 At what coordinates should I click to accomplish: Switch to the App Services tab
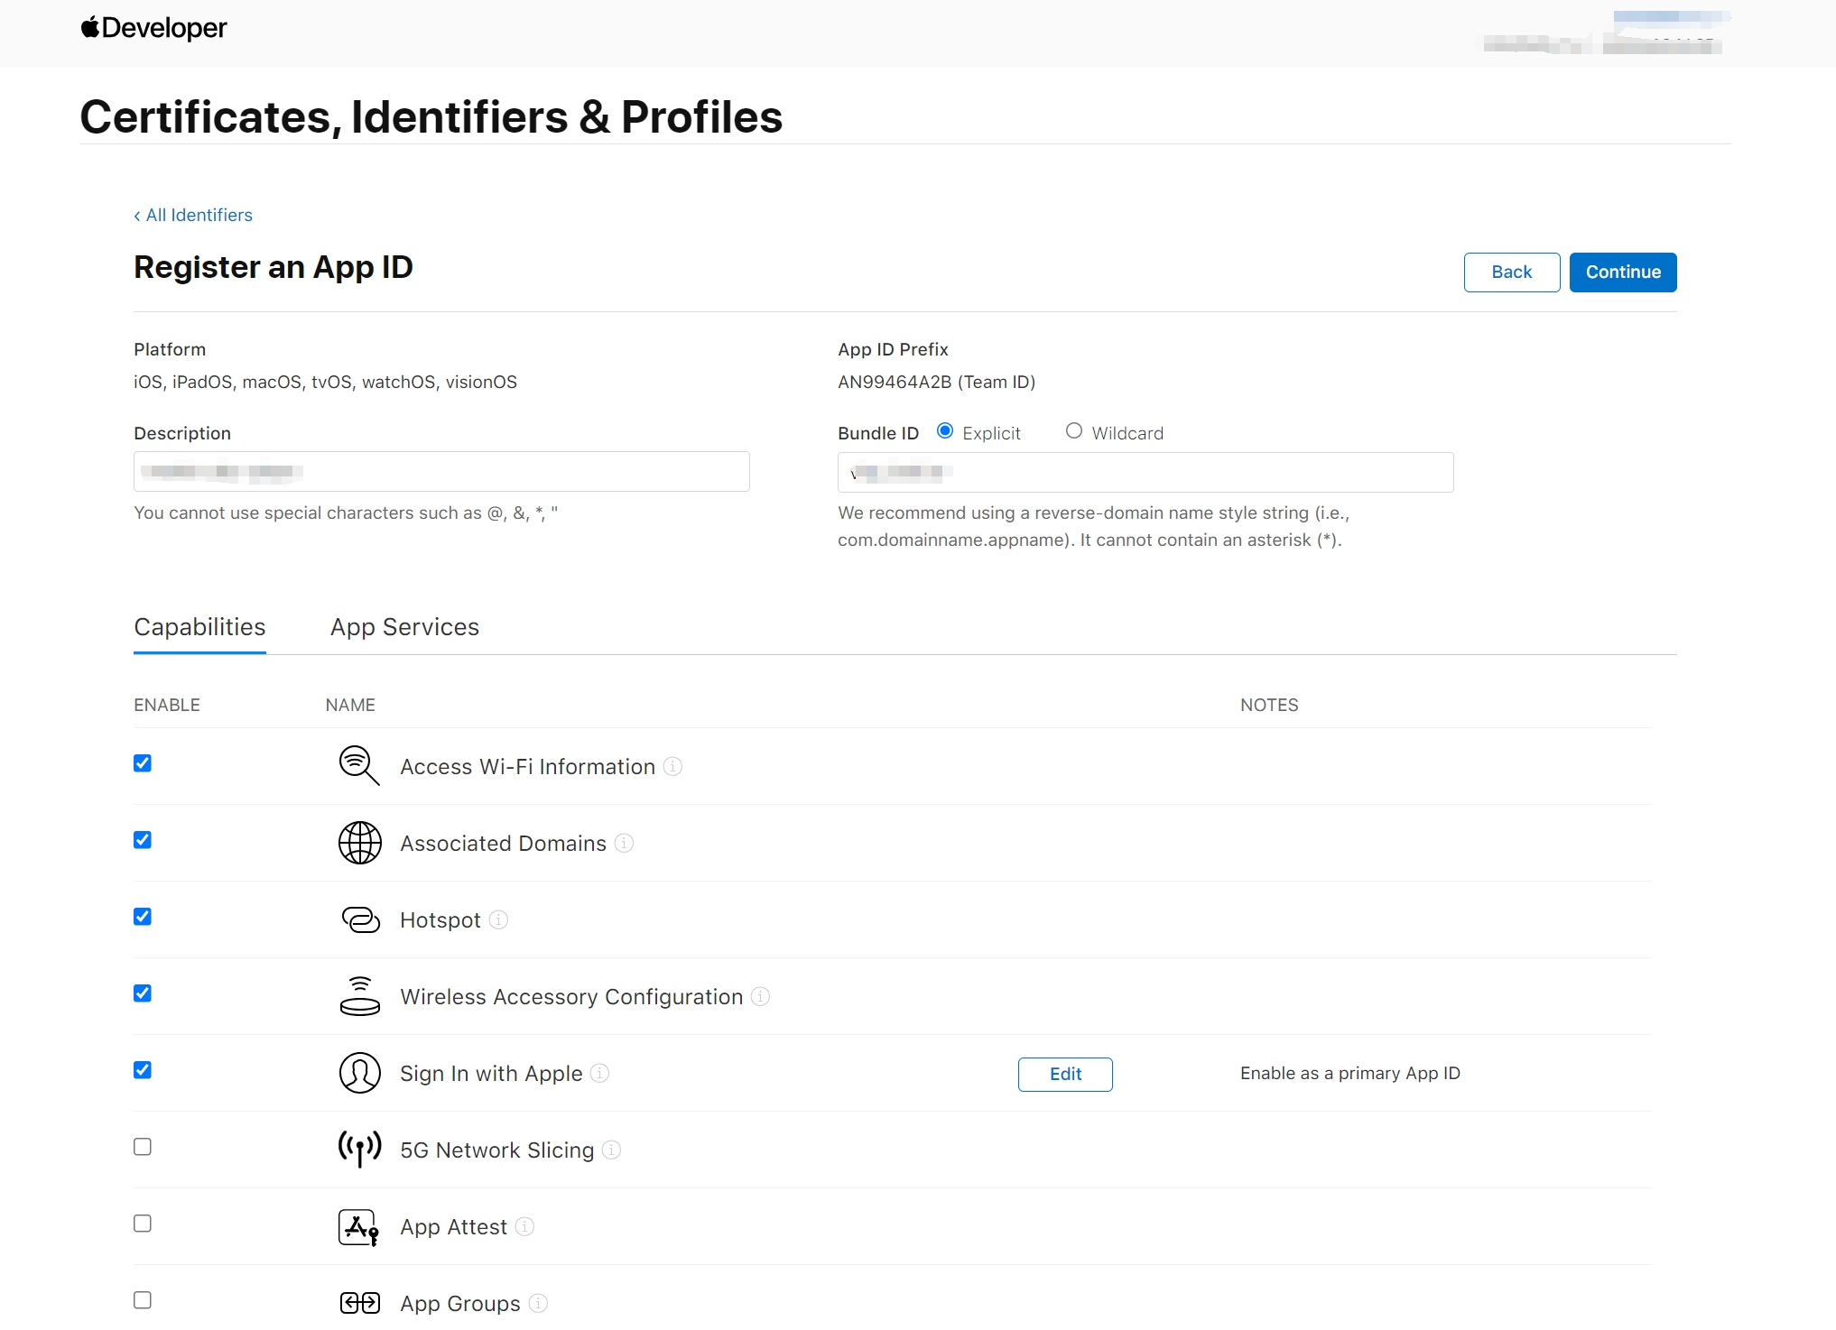point(404,627)
